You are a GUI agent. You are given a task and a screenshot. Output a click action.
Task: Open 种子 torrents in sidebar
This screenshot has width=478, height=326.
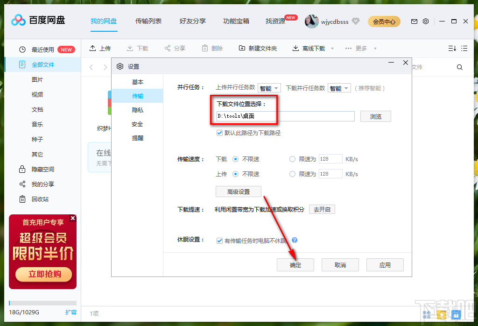pyautogui.click(x=37, y=139)
